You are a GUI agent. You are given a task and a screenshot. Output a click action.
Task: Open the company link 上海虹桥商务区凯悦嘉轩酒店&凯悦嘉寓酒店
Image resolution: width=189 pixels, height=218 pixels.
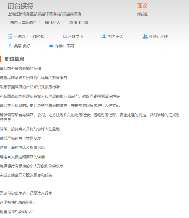pyautogui.click(x=44, y=14)
